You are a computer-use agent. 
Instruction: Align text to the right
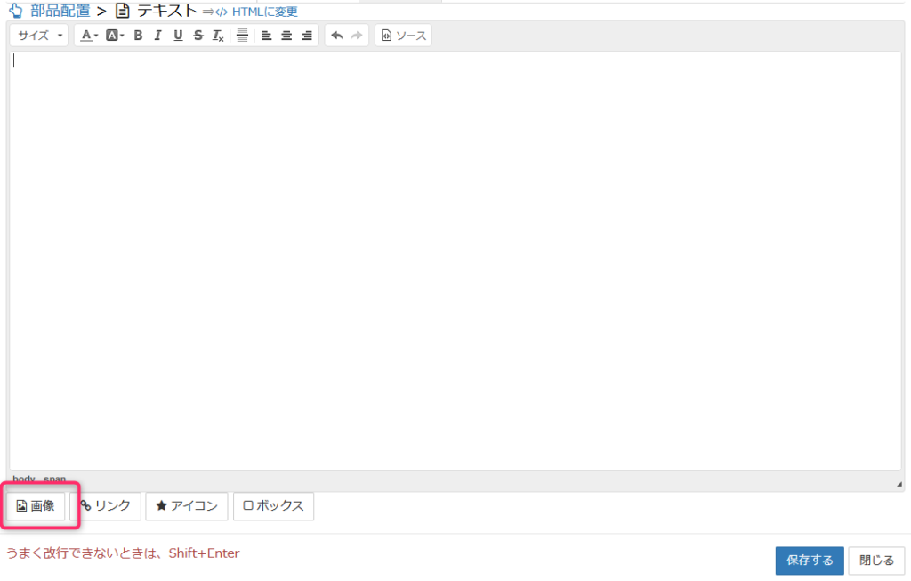pyautogui.click(x=307, y=36)
